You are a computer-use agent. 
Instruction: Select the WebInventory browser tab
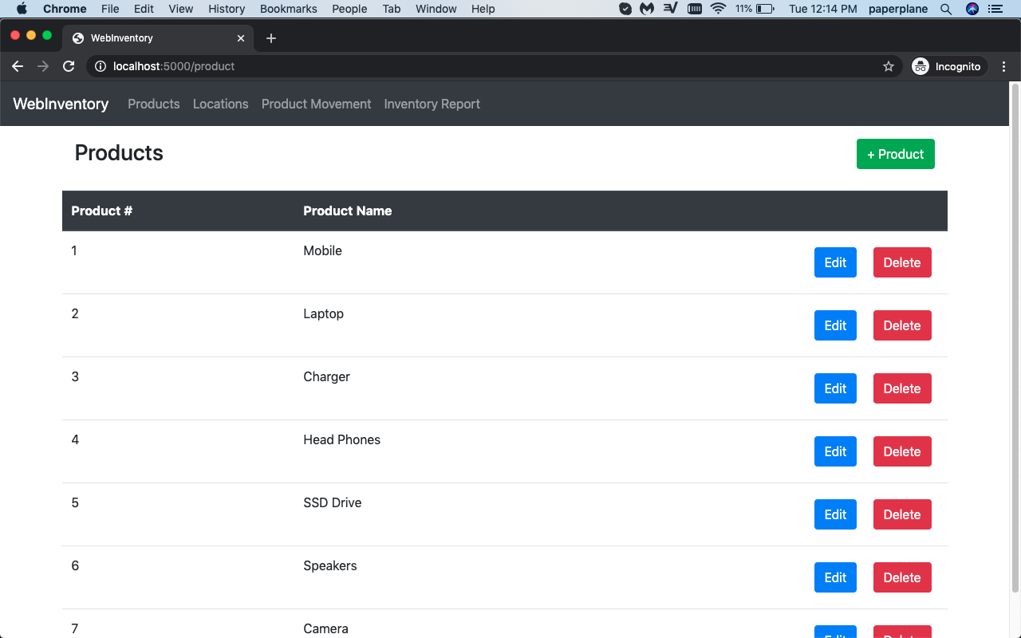click(158, 38)
